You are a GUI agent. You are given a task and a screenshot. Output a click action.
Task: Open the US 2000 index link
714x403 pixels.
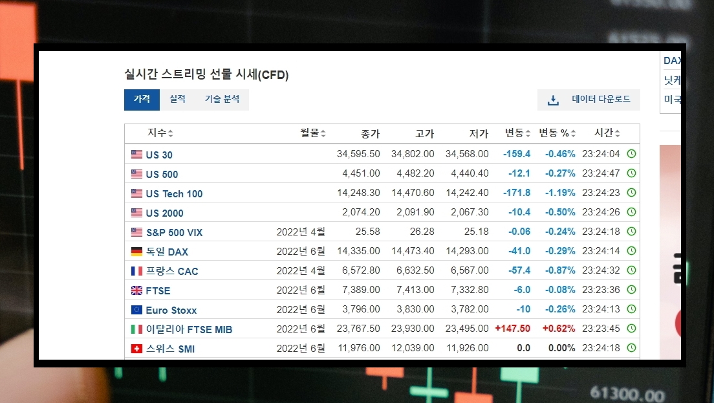tap(164, 213)
